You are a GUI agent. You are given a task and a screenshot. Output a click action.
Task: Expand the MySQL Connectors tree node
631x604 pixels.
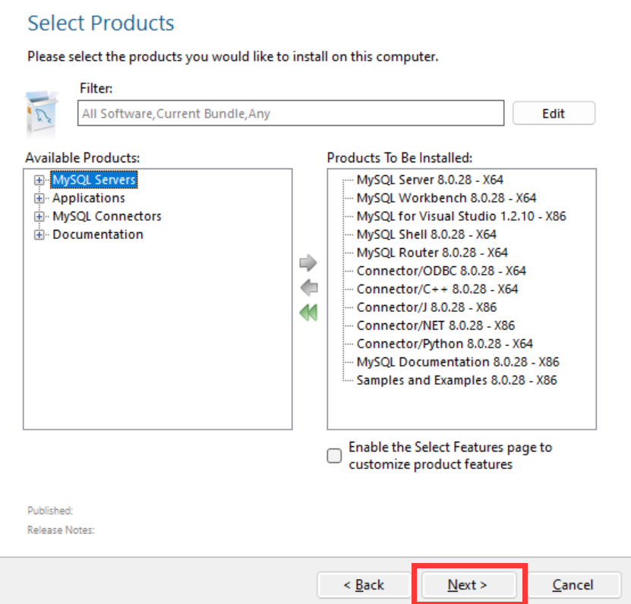point(39,216)
